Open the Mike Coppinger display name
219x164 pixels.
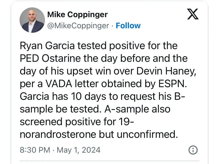(77, 15)
